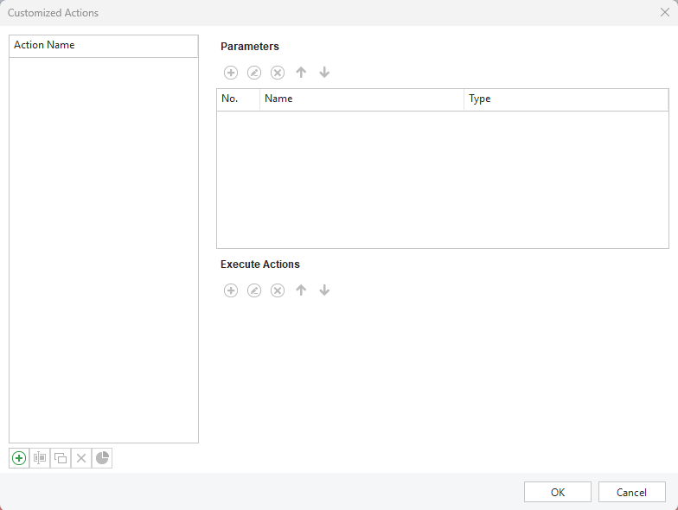678x510 pixels.
Task: Move execute action up
Action: 301,290
